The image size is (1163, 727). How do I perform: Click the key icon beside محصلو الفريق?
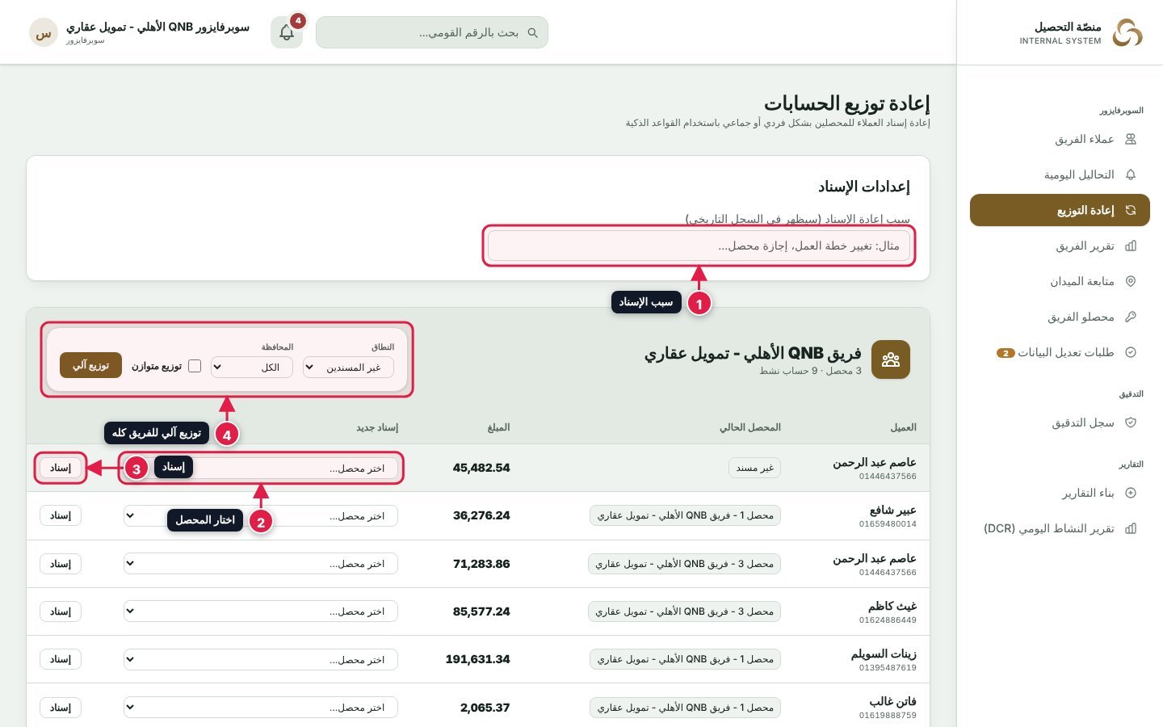(1131, 317)
